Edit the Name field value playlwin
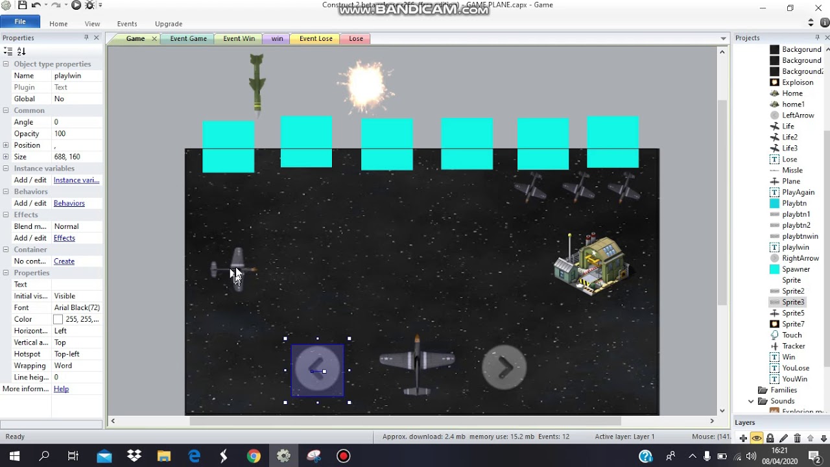This screenshot has width=830, height=467. click(x=77, y=76)
